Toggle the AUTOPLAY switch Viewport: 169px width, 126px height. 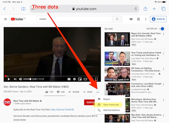click(x=161, y=29)
